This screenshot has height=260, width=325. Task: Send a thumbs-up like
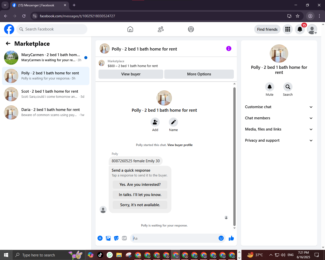coord(231,238)
